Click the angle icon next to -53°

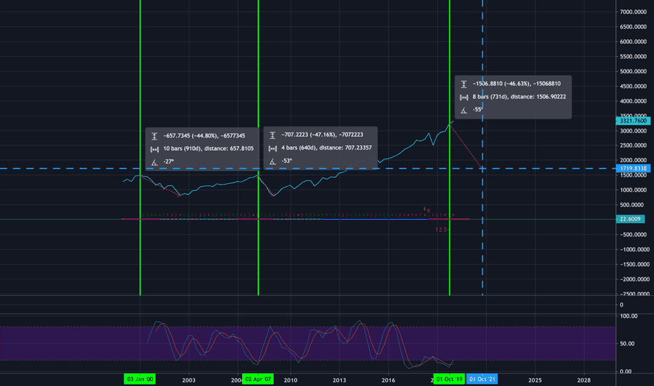(272, 161)
